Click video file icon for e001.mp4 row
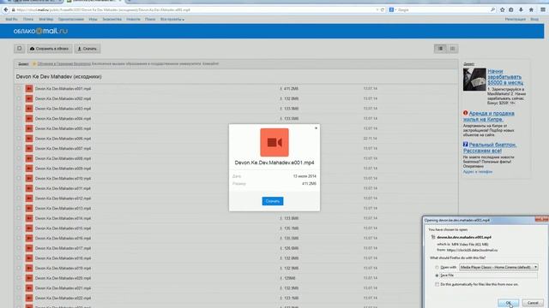Viewport: 549px width, 308px height. (29, 89)
